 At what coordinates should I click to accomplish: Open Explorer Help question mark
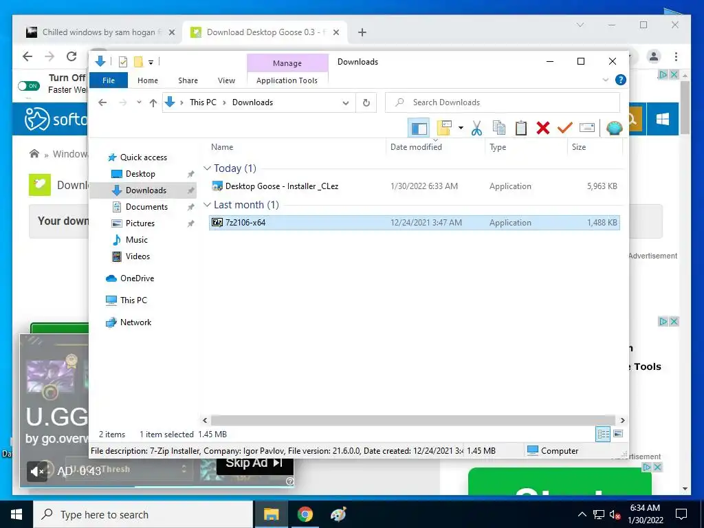[x=621, y=80]
